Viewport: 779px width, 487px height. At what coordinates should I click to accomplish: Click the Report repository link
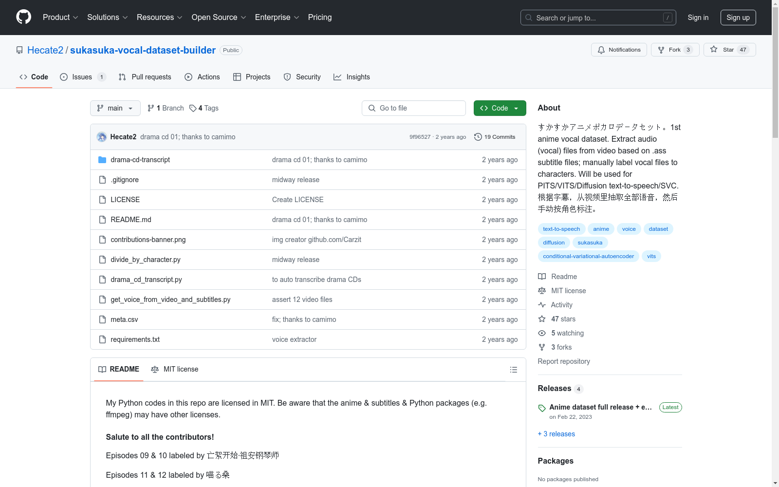coord(564,361)
